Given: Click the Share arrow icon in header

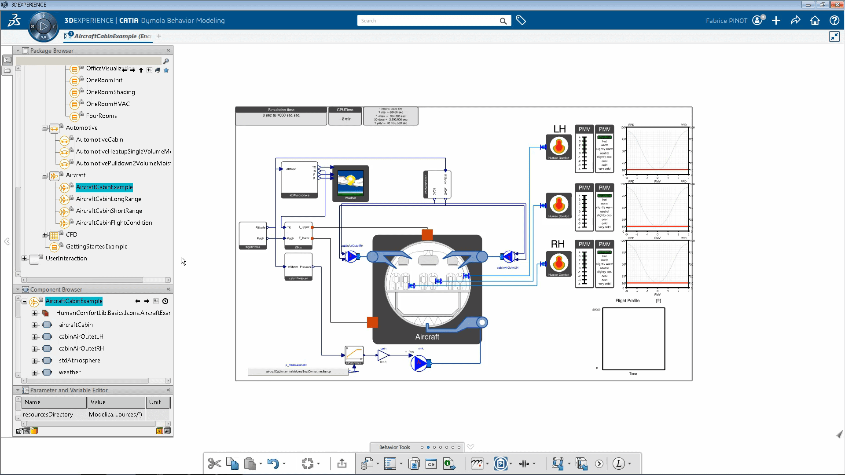Looking at the screenshot, I should pos(795,21).
